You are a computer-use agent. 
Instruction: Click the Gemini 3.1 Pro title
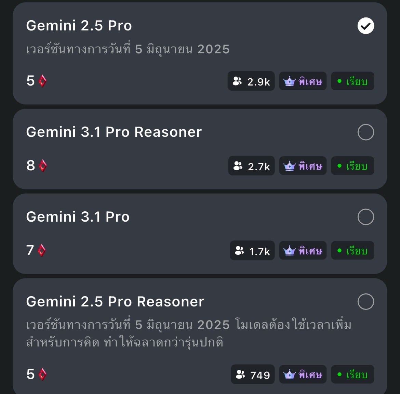[x=78, y=217]
